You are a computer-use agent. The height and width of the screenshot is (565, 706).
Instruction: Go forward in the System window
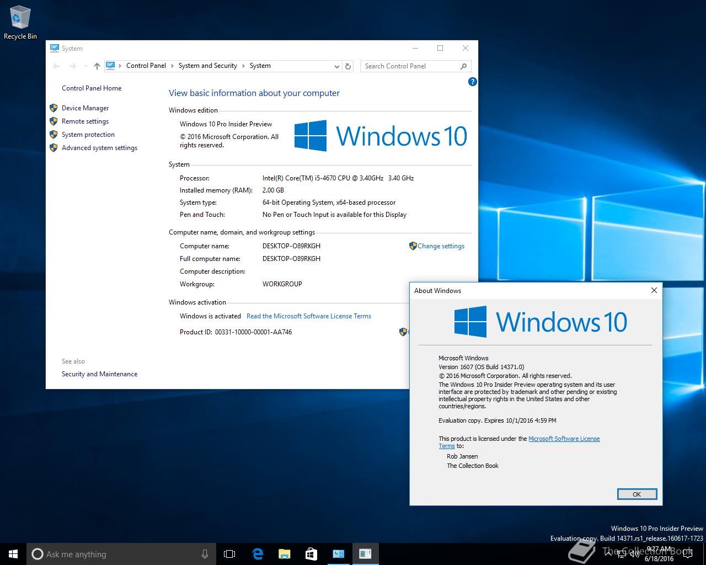click(x=73, y=66)
